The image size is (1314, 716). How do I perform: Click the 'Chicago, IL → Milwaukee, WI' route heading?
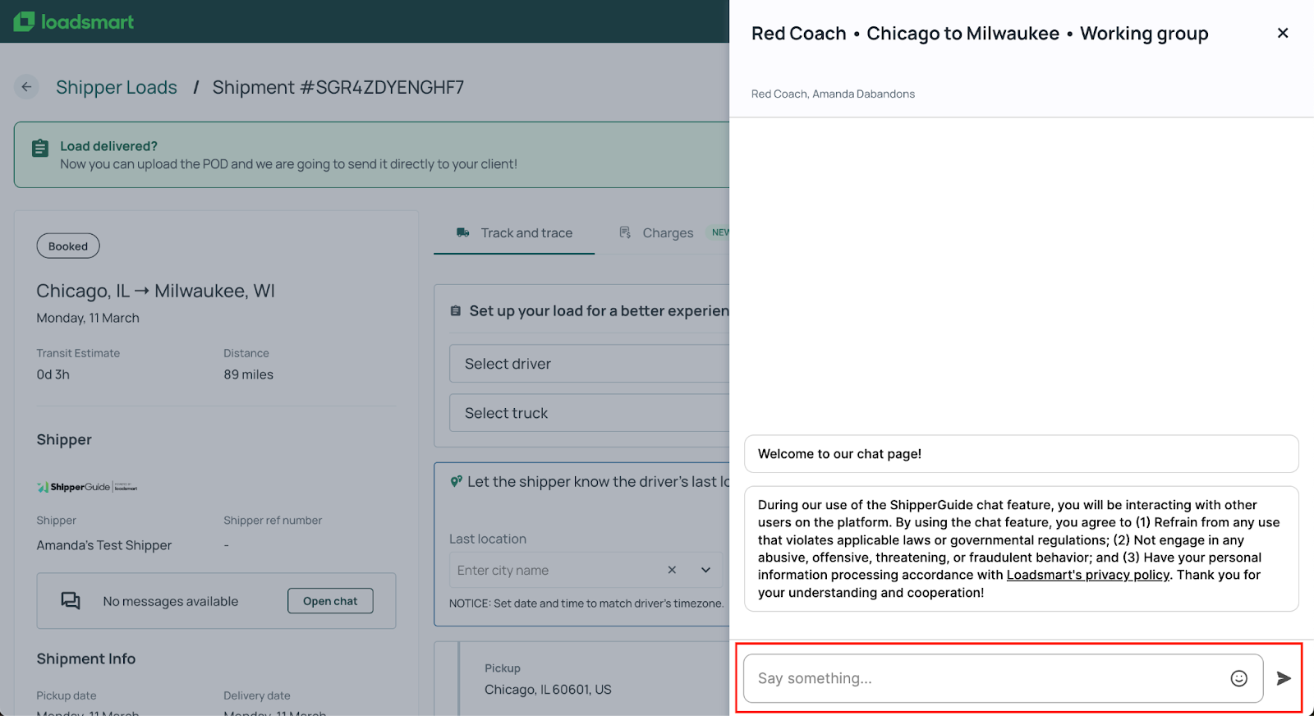(156, 291)
